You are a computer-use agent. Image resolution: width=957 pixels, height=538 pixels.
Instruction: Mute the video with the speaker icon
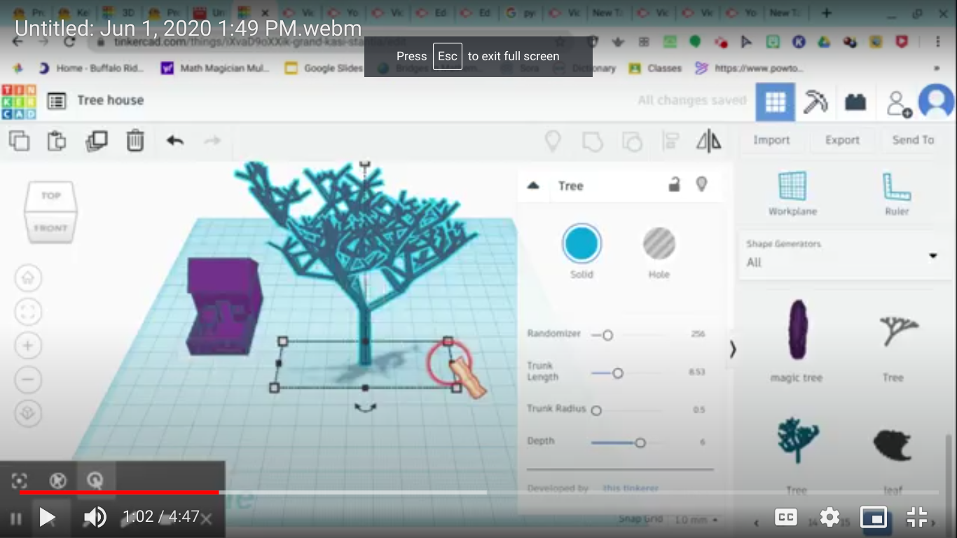coord(95,518)
